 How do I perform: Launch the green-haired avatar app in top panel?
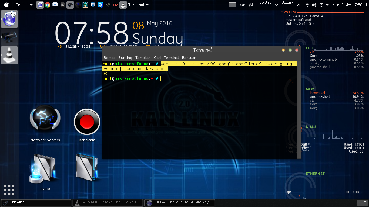coord(85,5)
